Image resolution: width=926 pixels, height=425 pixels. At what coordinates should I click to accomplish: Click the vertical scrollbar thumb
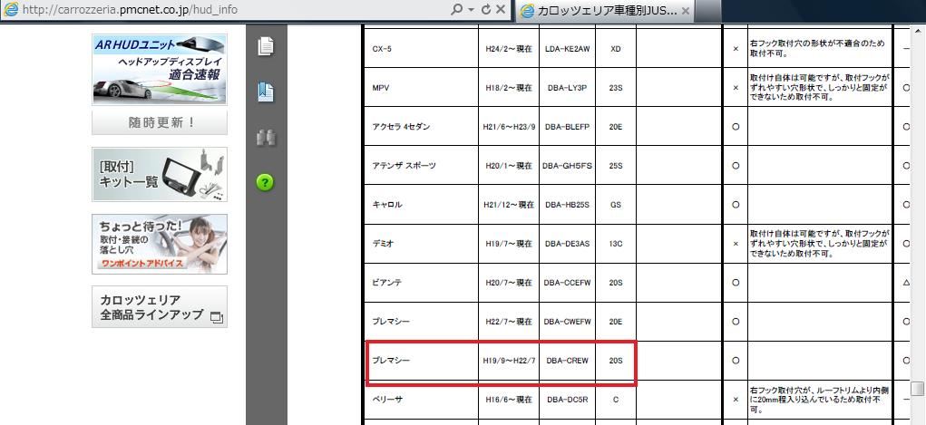click(917, 389)
